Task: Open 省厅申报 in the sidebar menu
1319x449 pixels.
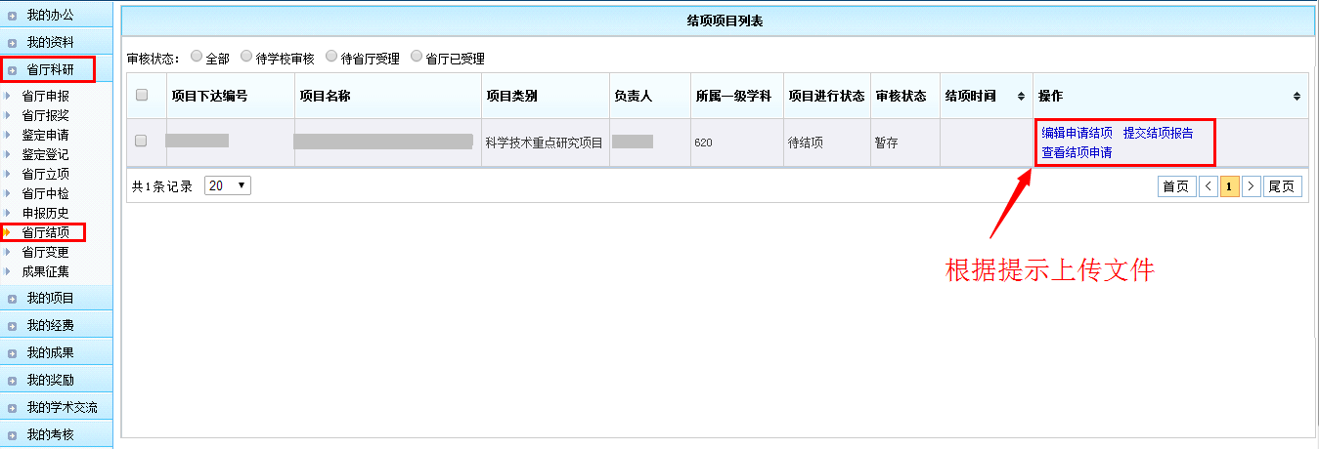Action: (x=45, y=96)
